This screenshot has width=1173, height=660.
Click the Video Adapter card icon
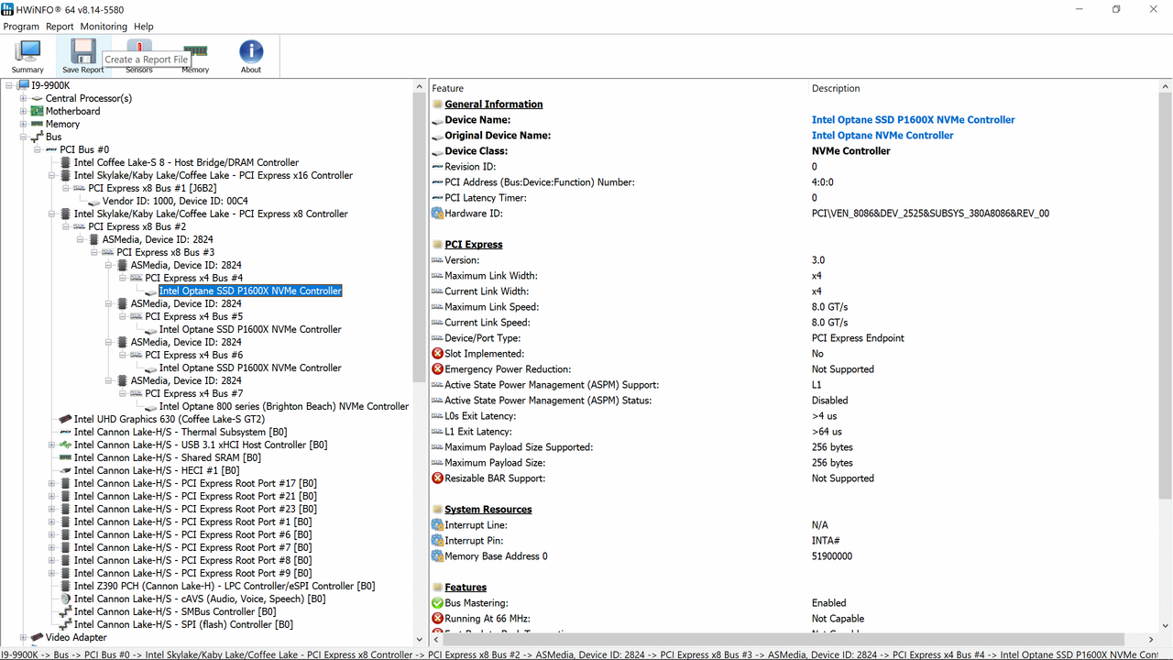pos(37,637)
